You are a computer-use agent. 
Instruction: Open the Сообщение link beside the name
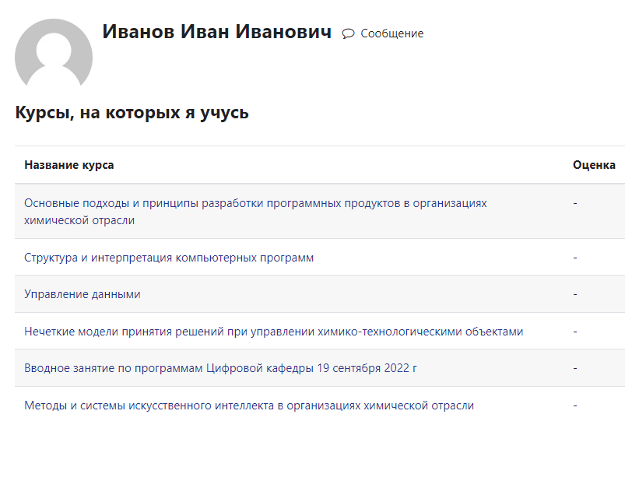point(391,33)
